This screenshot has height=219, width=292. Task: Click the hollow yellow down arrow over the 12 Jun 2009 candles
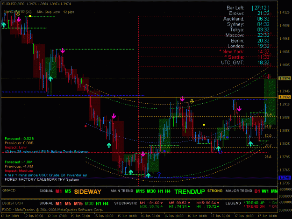pyautogui.click(x=18, y=14)
